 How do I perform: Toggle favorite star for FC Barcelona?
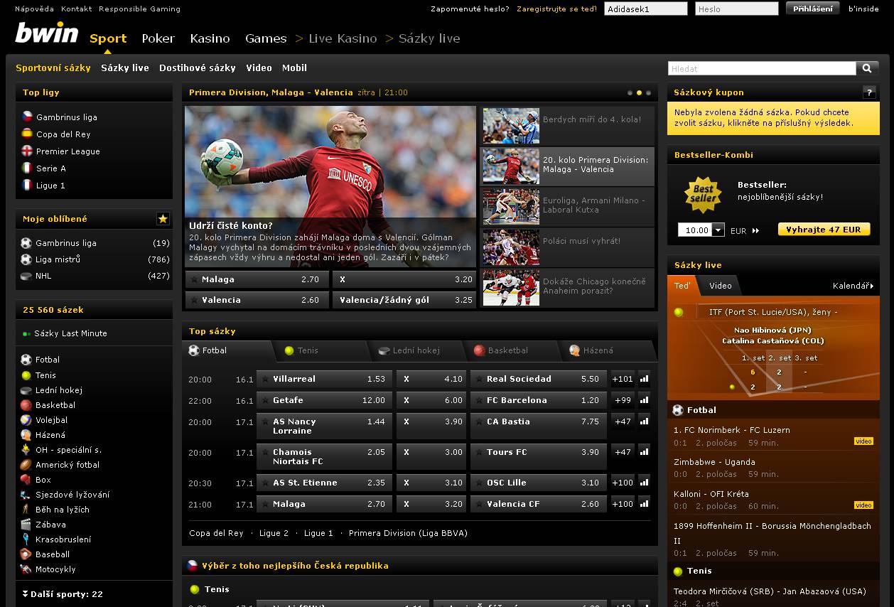click(479, 401)
